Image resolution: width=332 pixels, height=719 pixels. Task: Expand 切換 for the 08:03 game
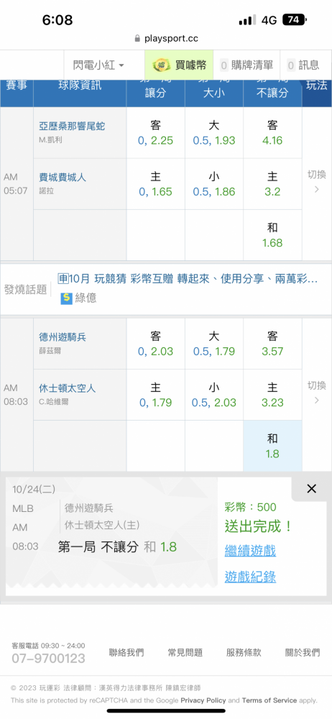click(x=316, y=393)
